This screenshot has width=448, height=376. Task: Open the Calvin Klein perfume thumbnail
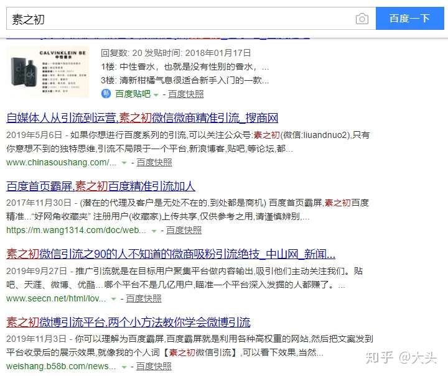click(x=48, y=72)
